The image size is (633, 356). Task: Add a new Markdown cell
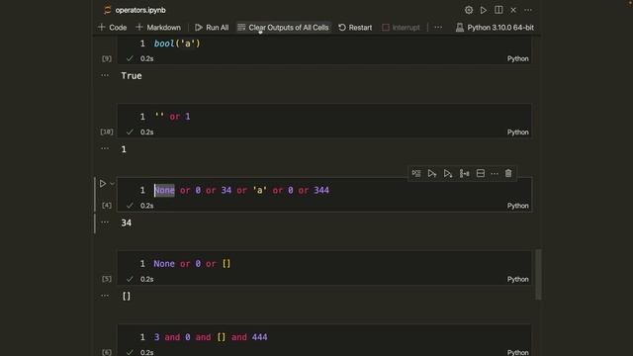(x=158, y=28)
